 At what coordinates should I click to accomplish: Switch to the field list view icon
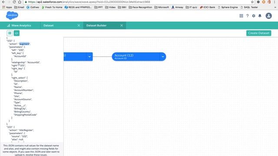pos(10,33)
